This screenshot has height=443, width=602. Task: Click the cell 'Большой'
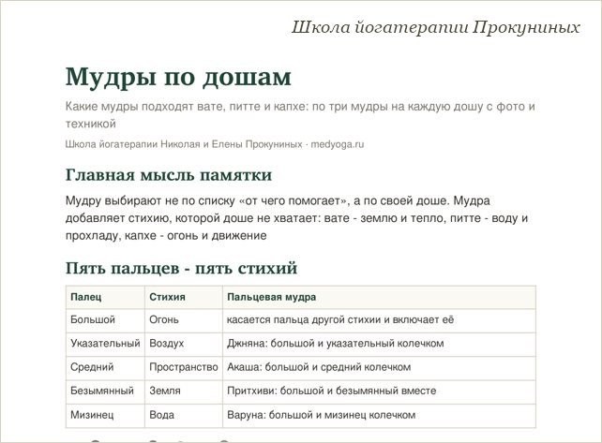(105, 321)
